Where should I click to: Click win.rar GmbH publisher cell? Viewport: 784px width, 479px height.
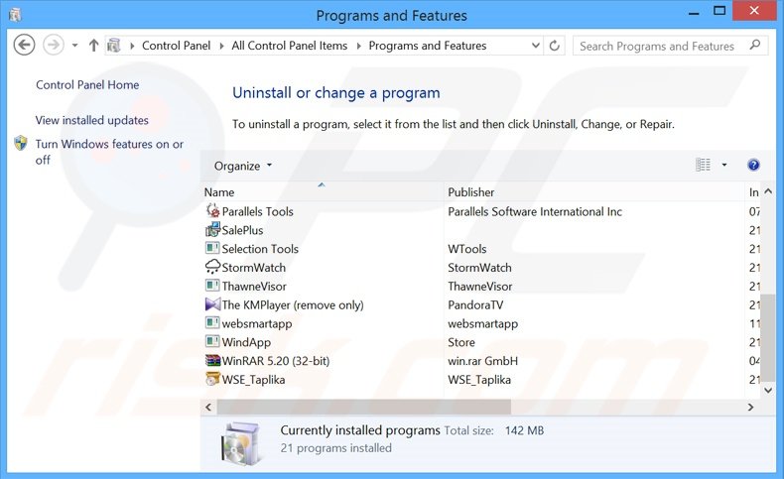pyautogui.click(x=482, y=361)
